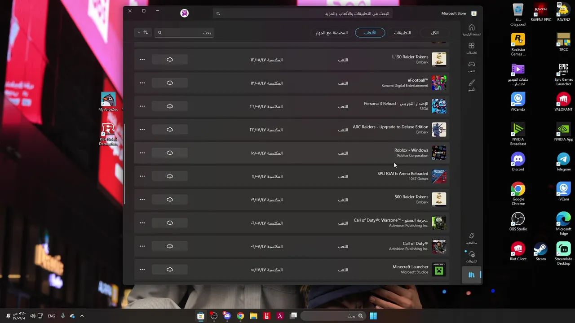The height and width of the screenshot is (323, 575).
Task: Open the pen icon section in the sidebar
Action: (472, 85)
